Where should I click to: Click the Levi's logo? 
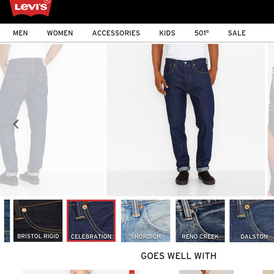[31, 8]
